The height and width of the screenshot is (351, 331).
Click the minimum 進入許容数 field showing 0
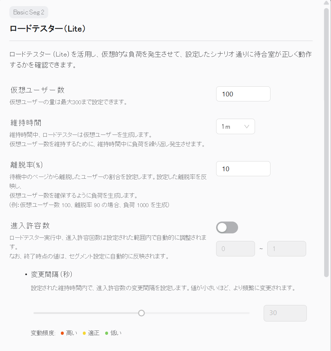[235, 249]
